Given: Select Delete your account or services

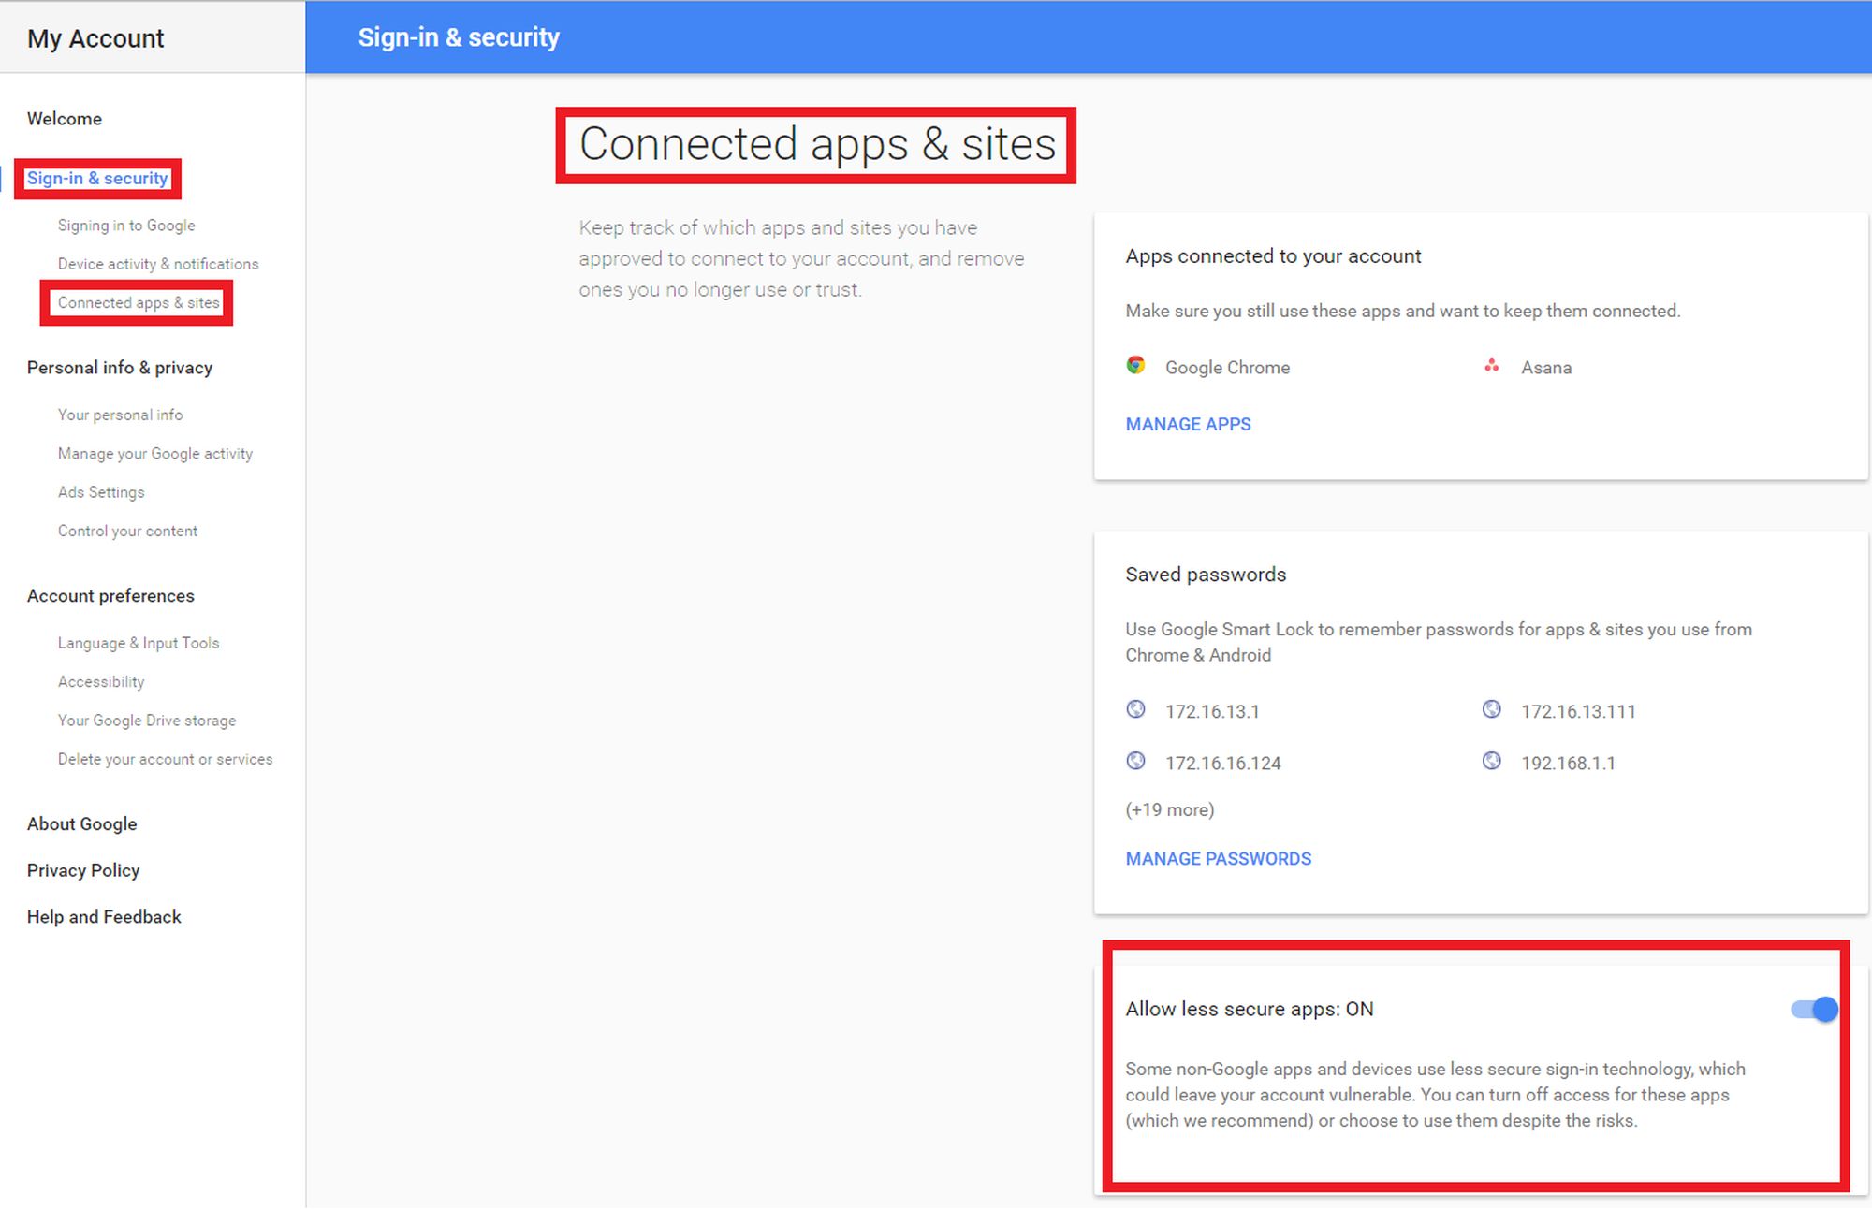Looking at the screenshot, I should (x=165, y=759).
